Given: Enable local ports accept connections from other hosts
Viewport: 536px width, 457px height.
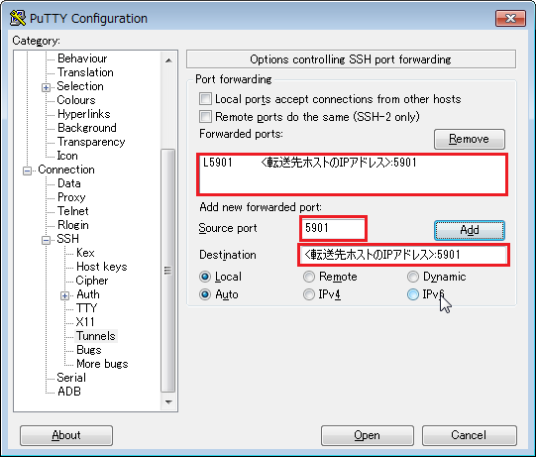Looking at the screenshot, I should tap(205, 99).
